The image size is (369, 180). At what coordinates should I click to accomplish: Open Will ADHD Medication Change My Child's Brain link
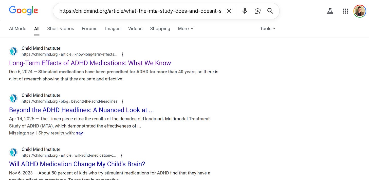pos(77,164)
